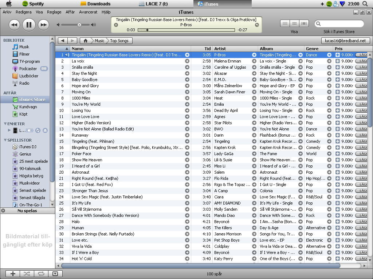Open add-options plus for La voix
The width and height of the screenshot is (373, 279).
point(337,61)
